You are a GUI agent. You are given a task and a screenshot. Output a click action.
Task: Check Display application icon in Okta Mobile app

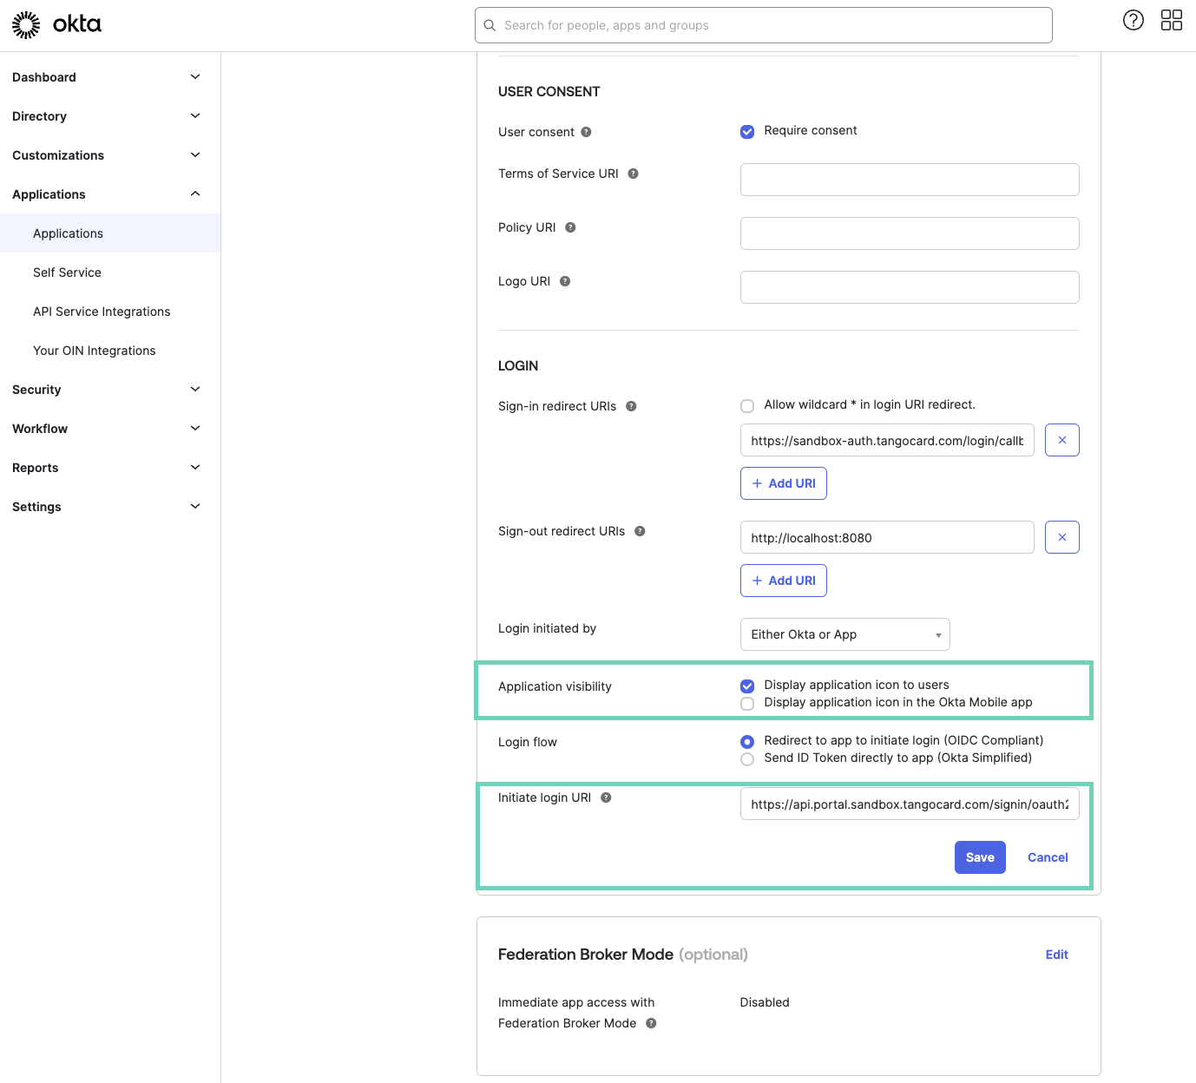[x=747, y=704]
